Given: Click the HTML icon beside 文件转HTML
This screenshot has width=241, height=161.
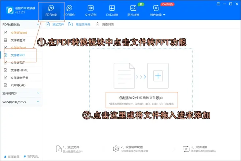Looking at the screenshot, I should point(5,70).
